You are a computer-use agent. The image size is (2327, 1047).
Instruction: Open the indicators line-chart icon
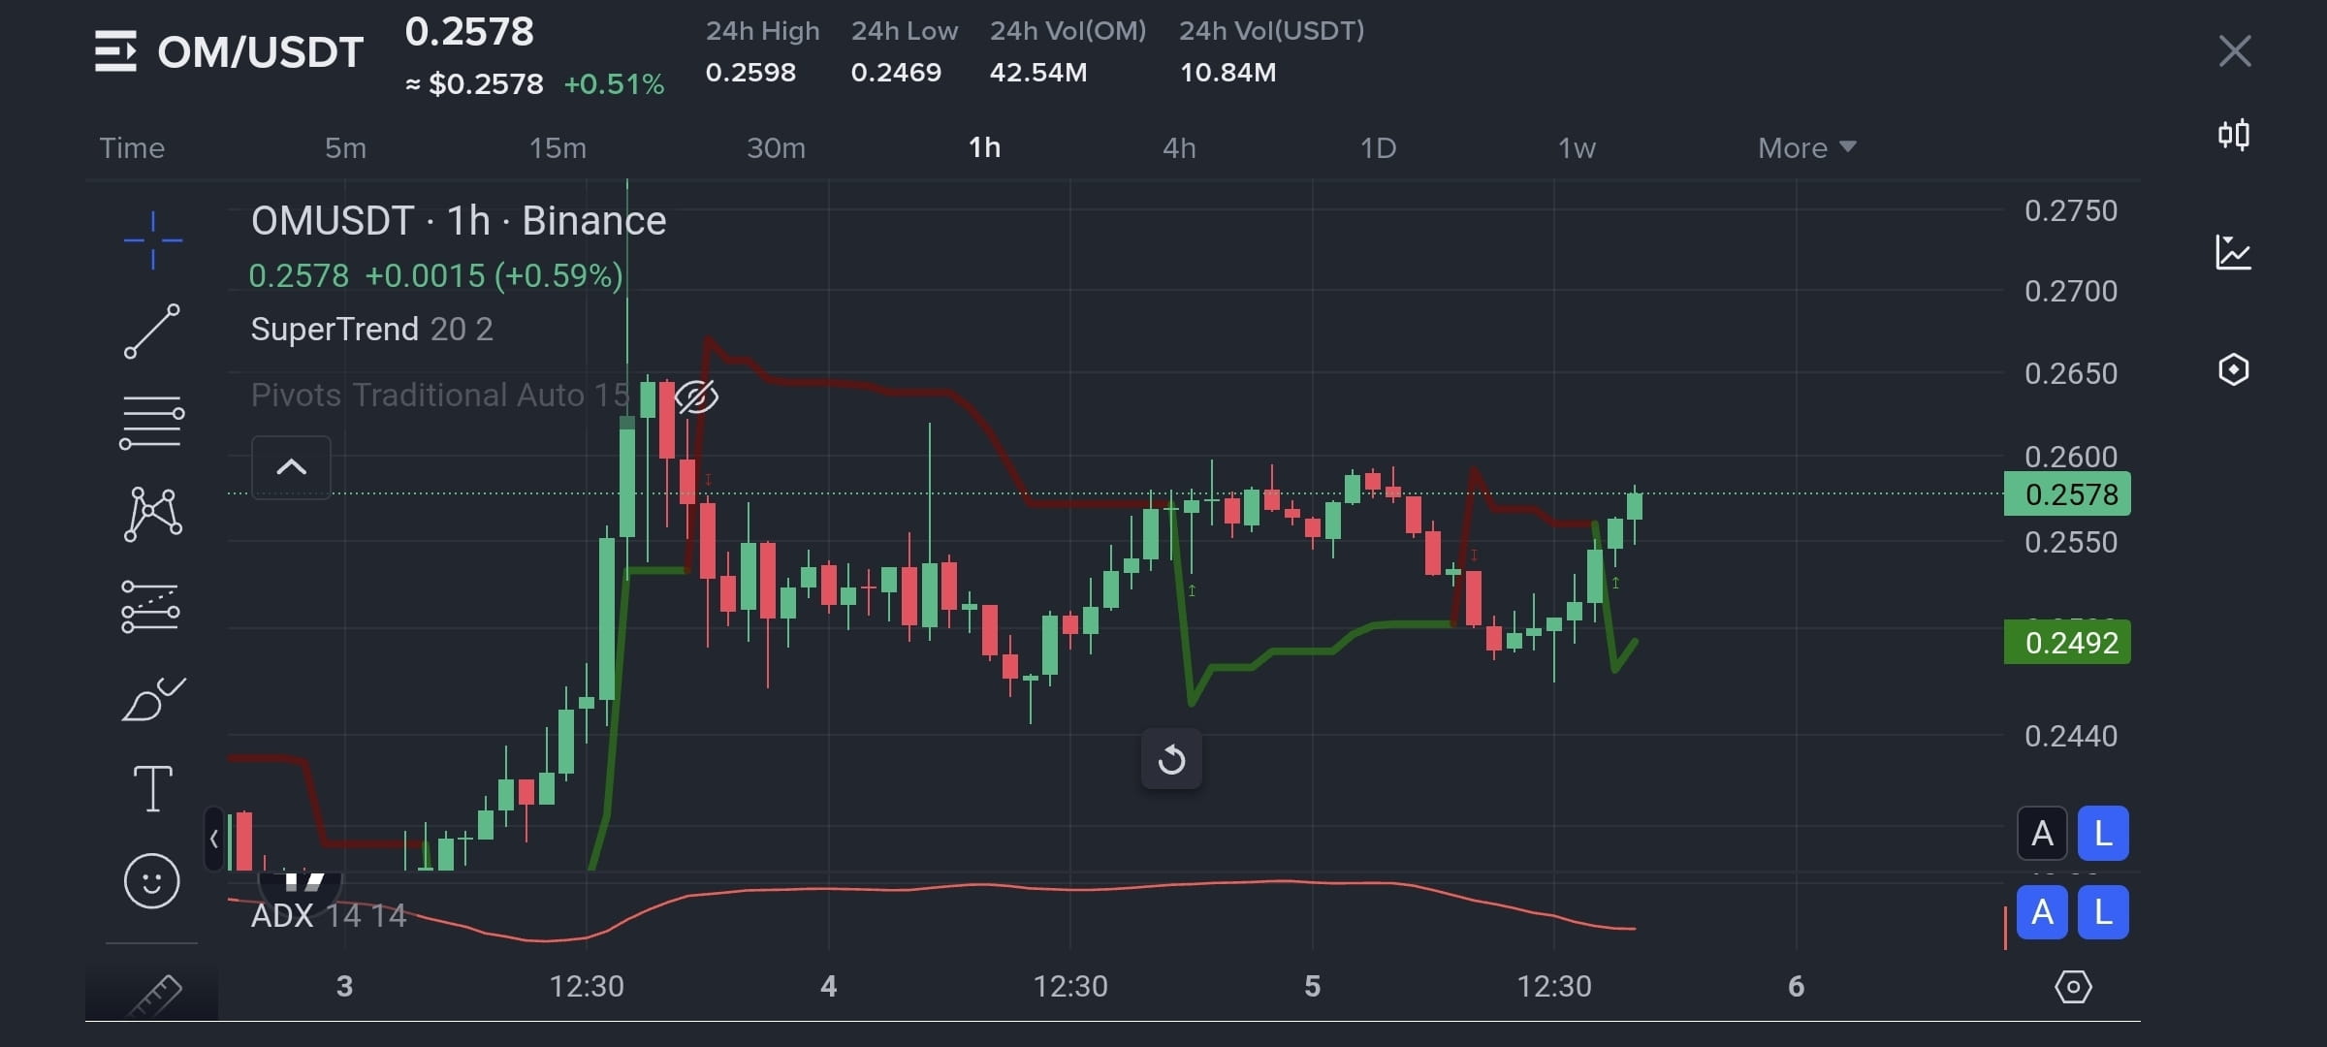click(2234, 253)
